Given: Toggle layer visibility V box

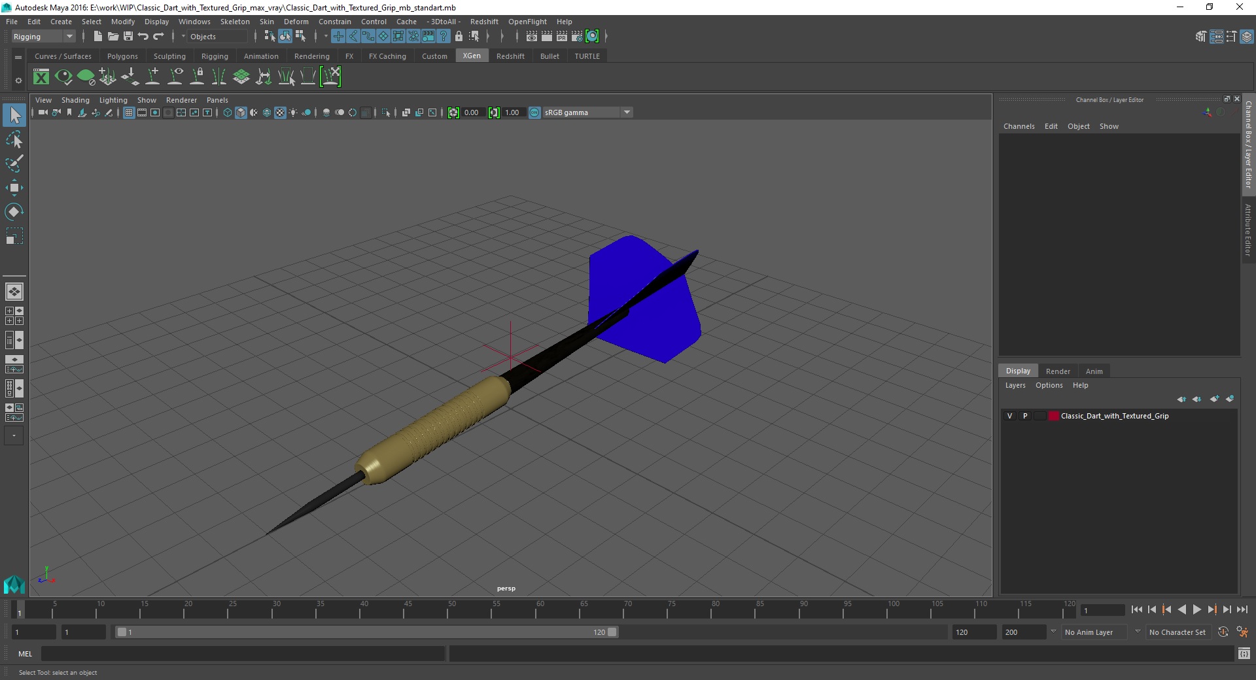Looking at the screenshot, I should (x=1009, y=416).
